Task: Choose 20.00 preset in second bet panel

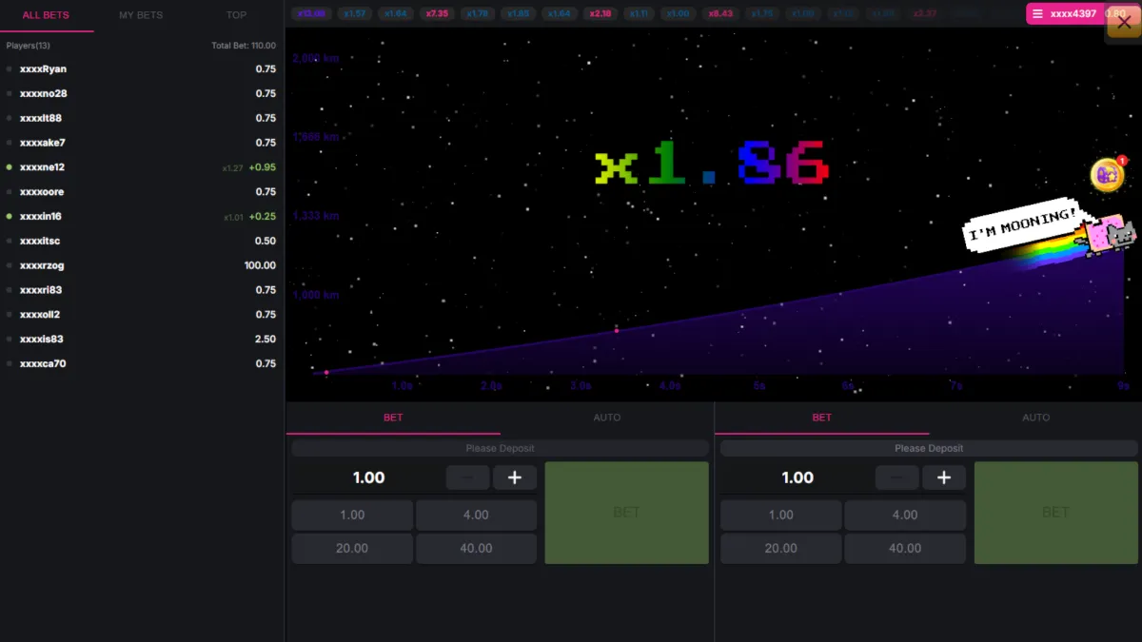Action: tap(781, 548)
